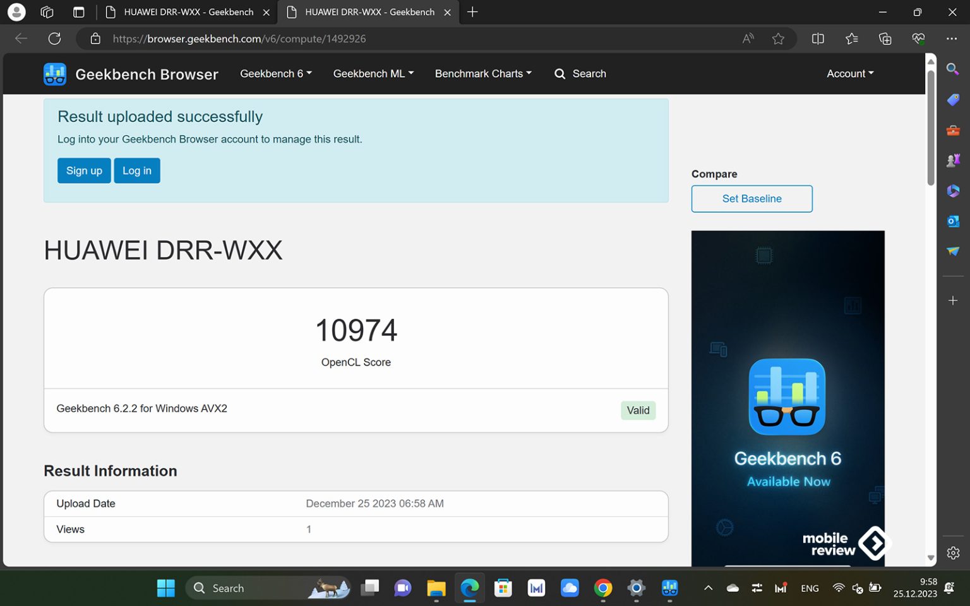
Task: Open sidebar settings gear icon
Action: click(953, 553)
